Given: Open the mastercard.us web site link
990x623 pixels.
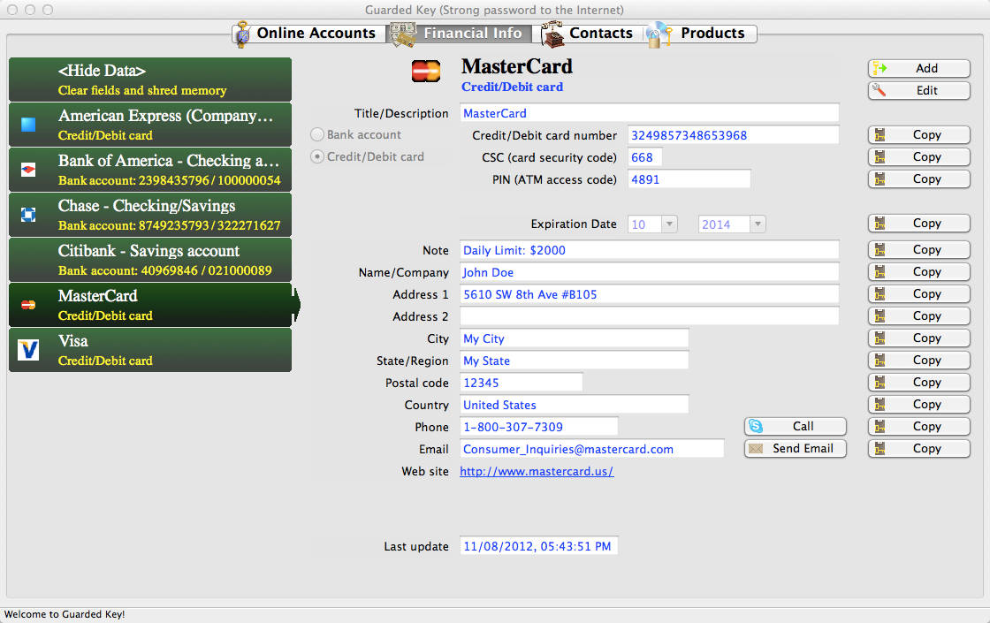Looking at the screenshot, I should pyautogui.click(x=537, y=472).
